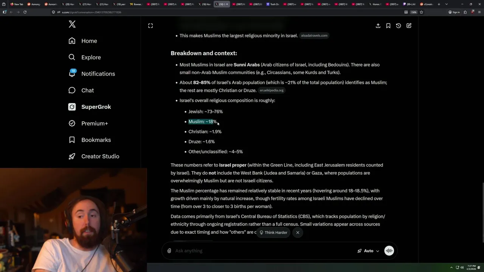Click the Bookmarks ribbon icon
The image size is (484, 272).
click(72, 140)
